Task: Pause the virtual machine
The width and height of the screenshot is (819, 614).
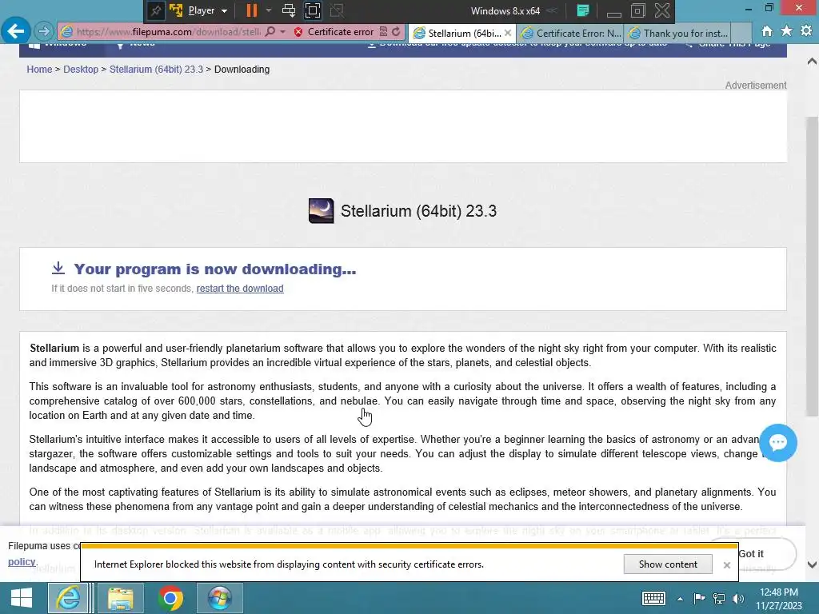Action: [x=252, y=10]
